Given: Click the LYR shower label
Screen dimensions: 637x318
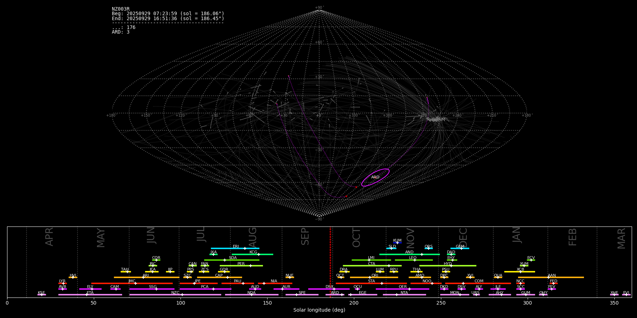Looking at the screenshot, I should (62, 281).
